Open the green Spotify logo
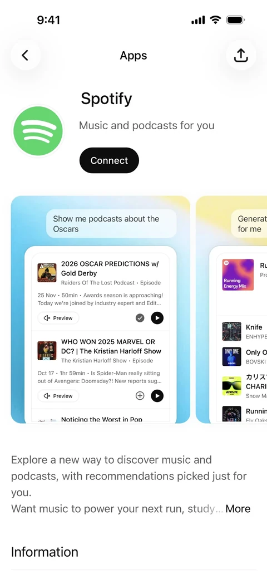This screenshot has height=579, width=267. click(38, 131)
